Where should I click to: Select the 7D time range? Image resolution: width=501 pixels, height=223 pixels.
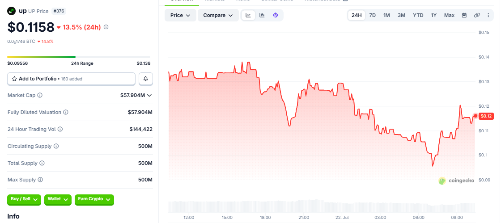point(373,15)
